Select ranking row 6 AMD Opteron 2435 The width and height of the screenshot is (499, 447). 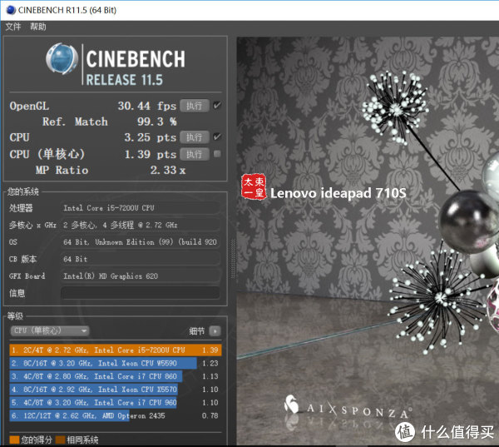coord(116,415)
